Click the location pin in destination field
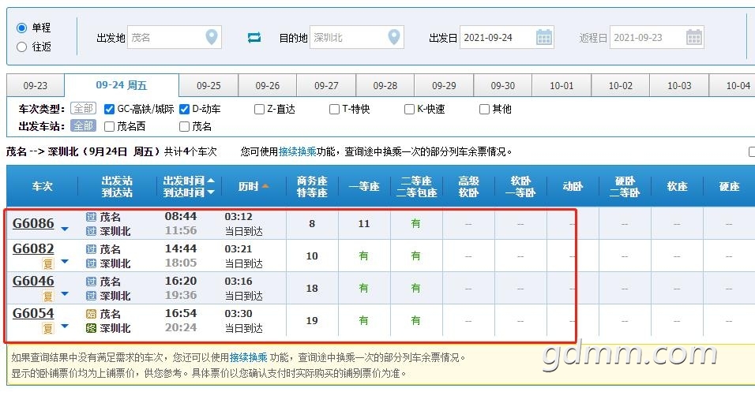The width and height of the screenshot is (755, 403). pyautogui.click(x=393, y=37)
